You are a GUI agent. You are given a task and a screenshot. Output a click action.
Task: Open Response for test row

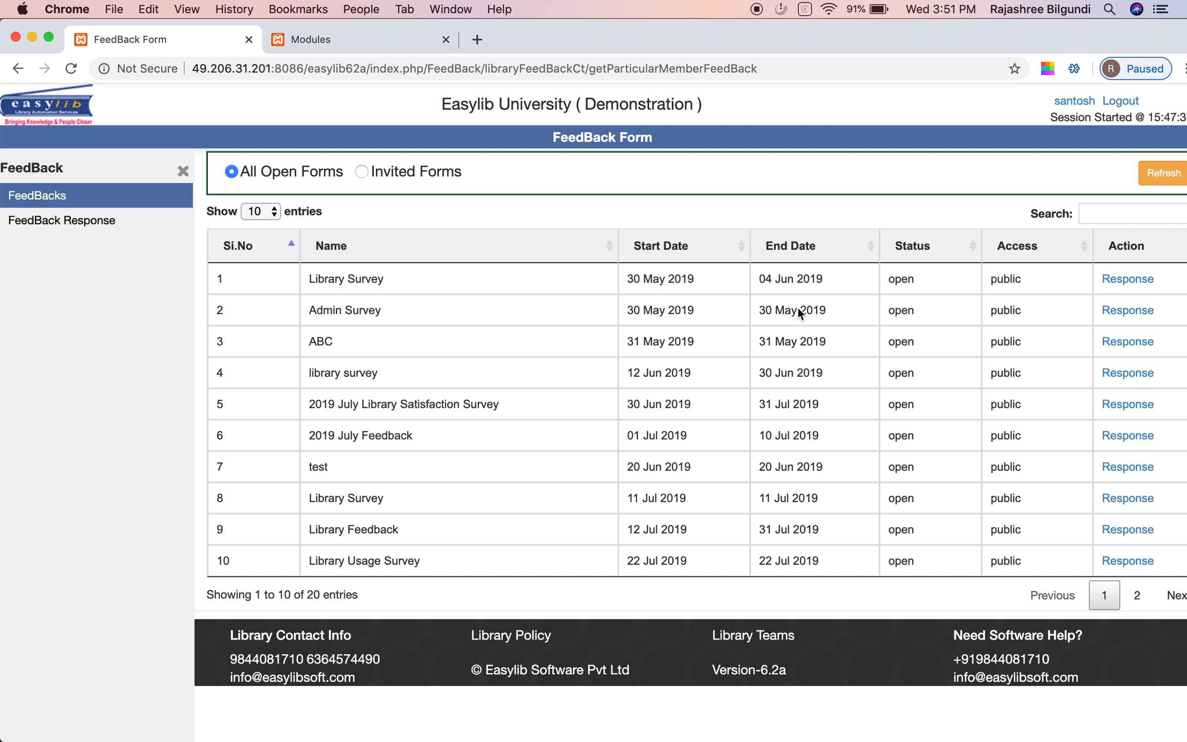click(1128, 467)
